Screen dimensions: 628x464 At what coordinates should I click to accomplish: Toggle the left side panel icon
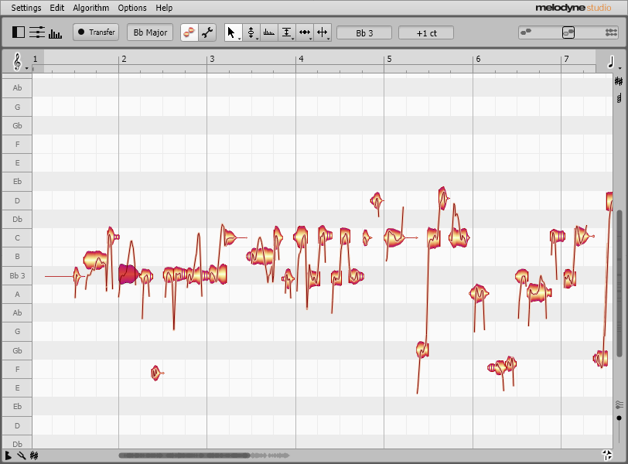pyautogui.click(x=19, y=32)
